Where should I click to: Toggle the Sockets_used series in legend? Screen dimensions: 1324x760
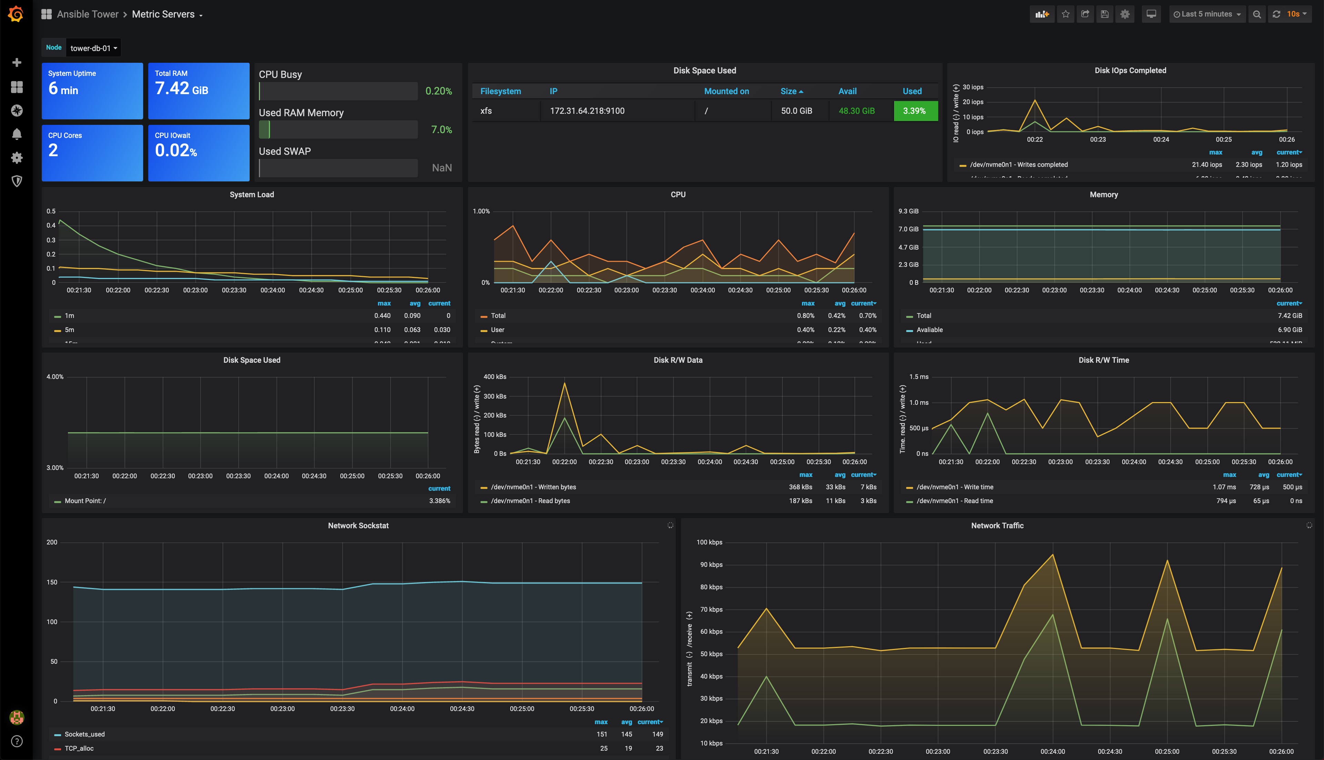(84, 734)
